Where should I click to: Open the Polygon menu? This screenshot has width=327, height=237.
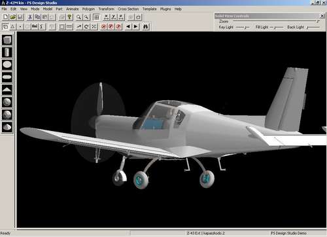(88, 9)
